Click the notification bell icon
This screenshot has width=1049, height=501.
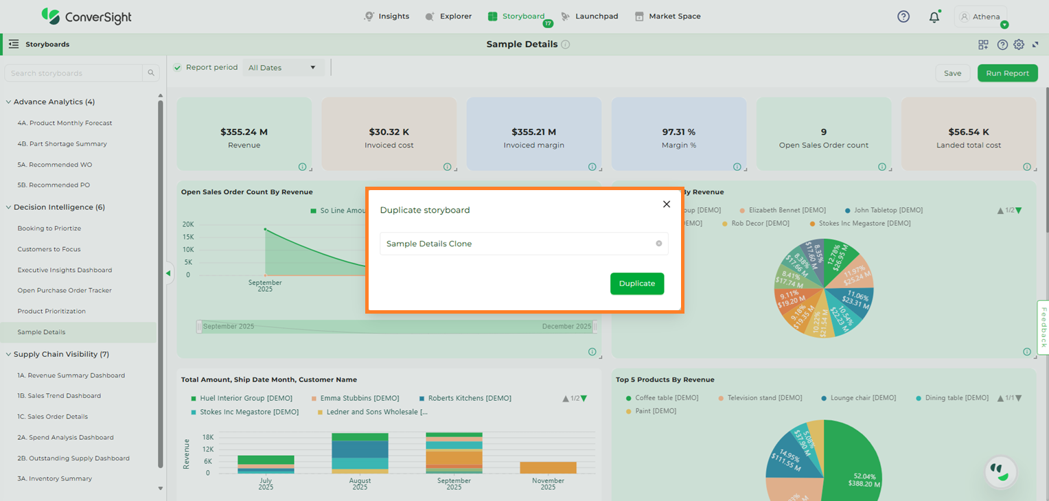[x=934, y=17]
